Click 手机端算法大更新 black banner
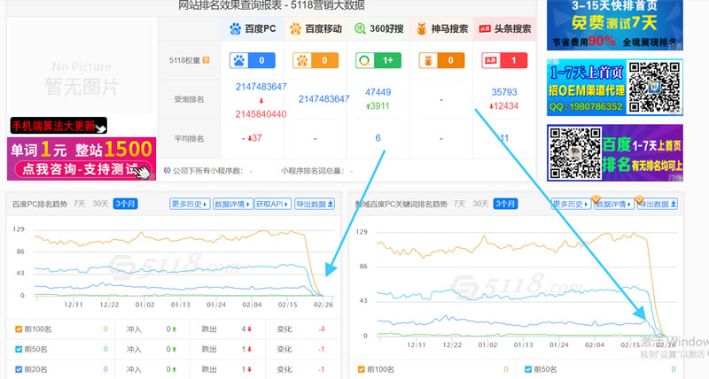This screenshot has height=379, width=709. tap(58, 126)
